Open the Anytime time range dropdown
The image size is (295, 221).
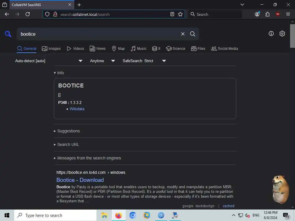(x=103, y=61)
